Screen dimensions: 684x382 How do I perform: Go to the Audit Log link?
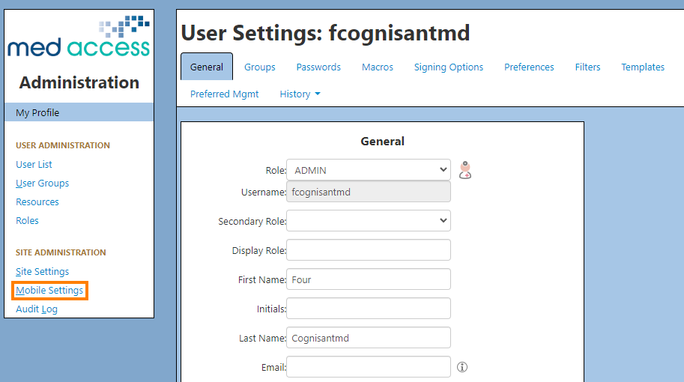point(37,309)
